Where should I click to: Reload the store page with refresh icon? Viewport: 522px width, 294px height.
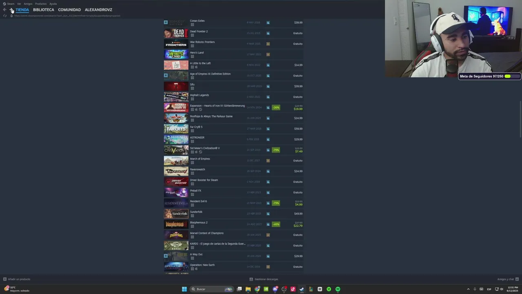(5, 16)
